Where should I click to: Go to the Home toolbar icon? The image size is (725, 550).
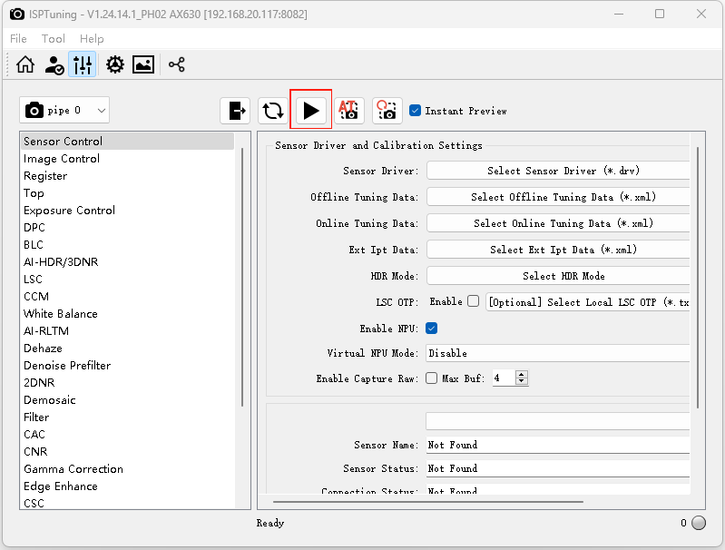[x=25, y=64]
